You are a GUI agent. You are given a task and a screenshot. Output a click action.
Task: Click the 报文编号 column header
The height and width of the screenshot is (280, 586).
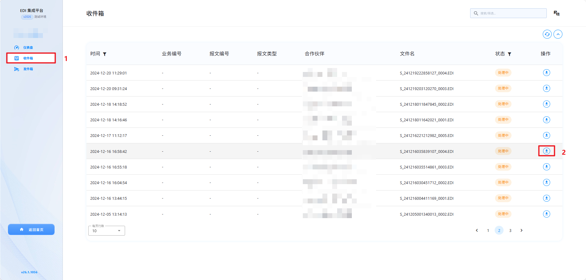[x=219, y=54]
